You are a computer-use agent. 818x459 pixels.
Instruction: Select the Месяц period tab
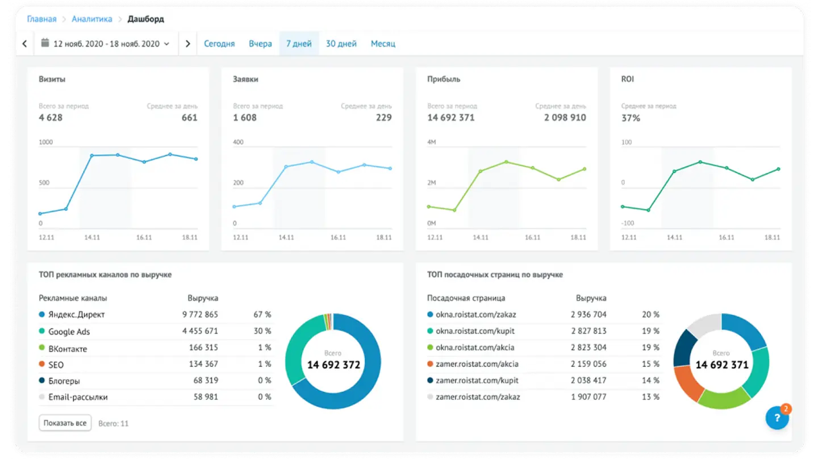pos(383,44)
